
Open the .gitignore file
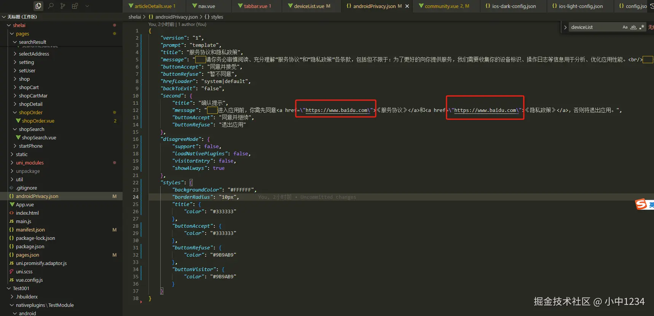click(26, 188)
